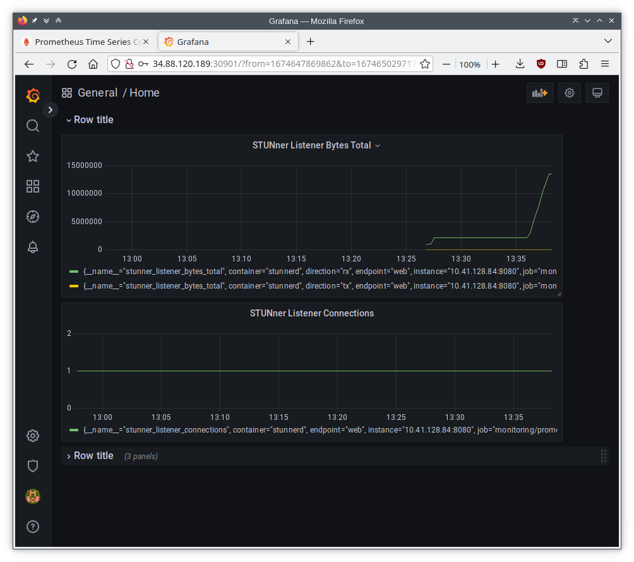Click green swatch of rx series
The width and height of the screenshot is (634, 562).
pos(74,272)
